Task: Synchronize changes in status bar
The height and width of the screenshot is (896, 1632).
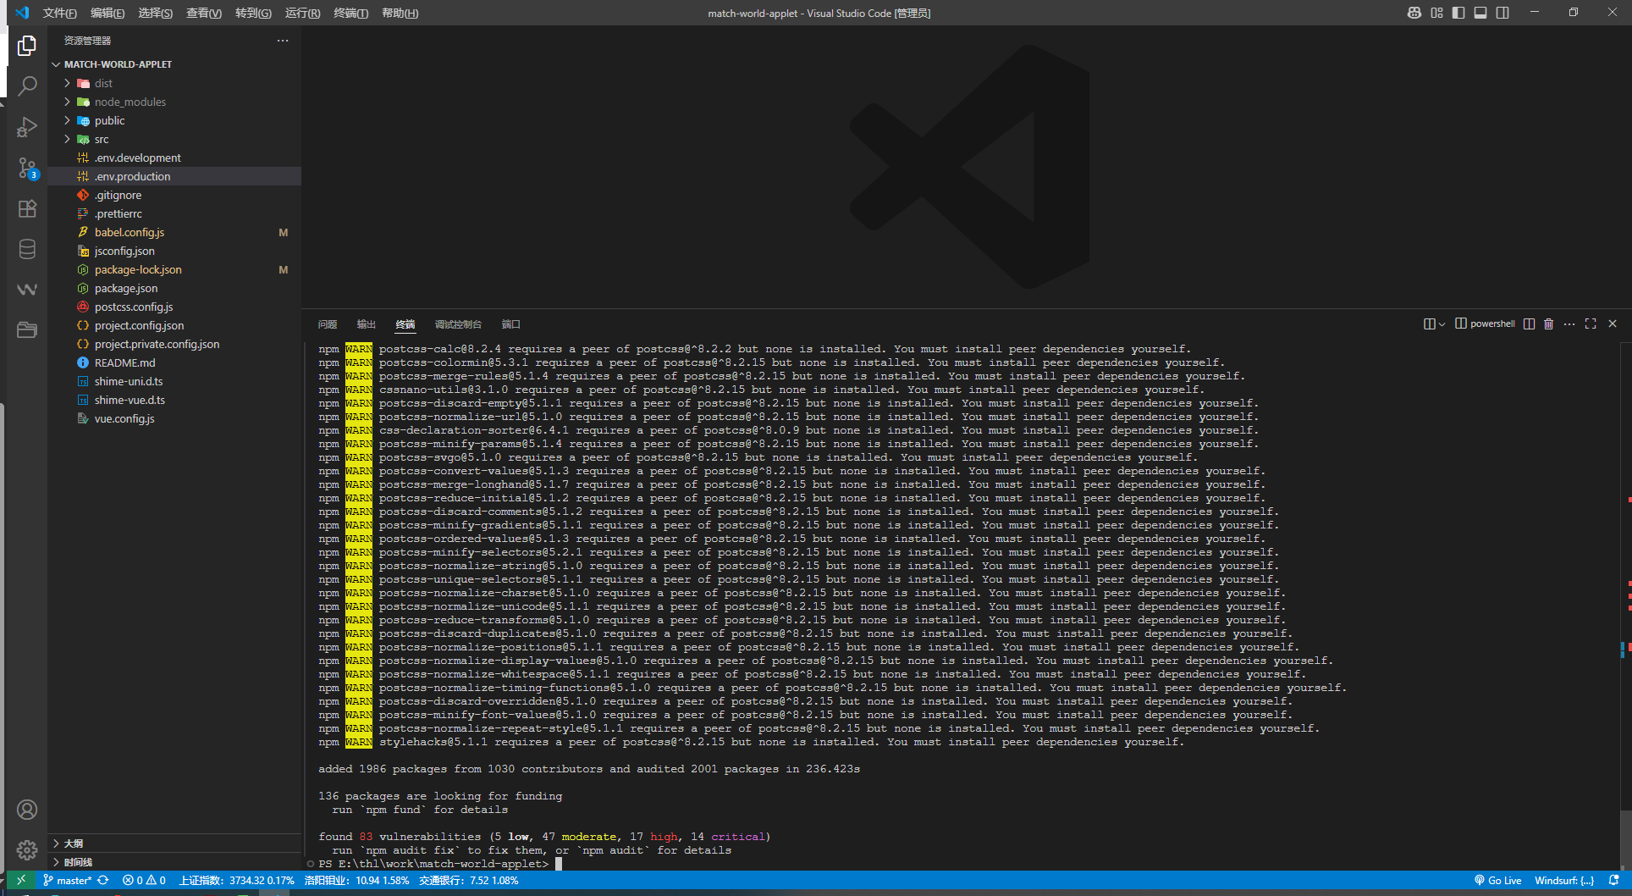Action: pos(103,880)
